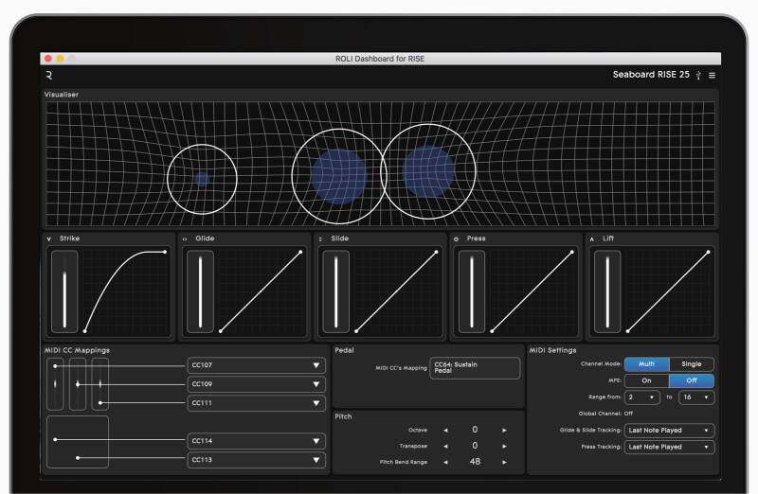
Task: Click the Press dimension icon
Action: 457,239
